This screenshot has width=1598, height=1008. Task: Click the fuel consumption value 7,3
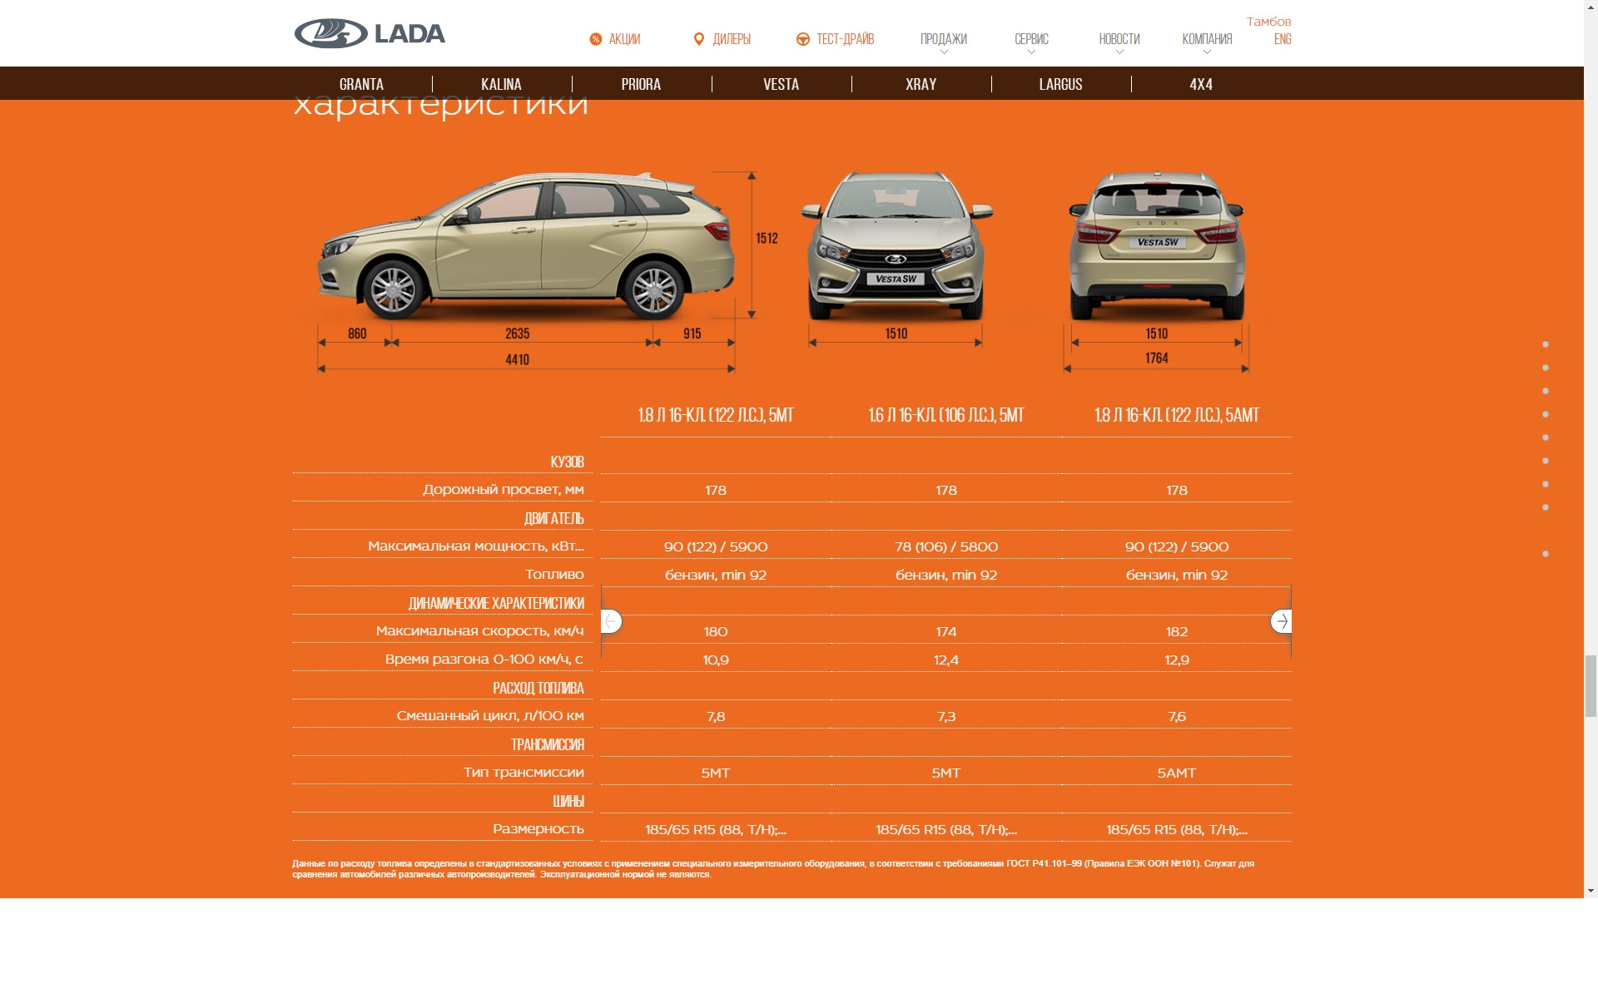(x=946, y=716)
